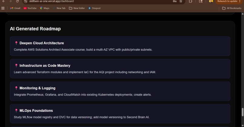Click the description starting Learn advanced Terraform modules
Screen dimensions: 244x127
85,72
